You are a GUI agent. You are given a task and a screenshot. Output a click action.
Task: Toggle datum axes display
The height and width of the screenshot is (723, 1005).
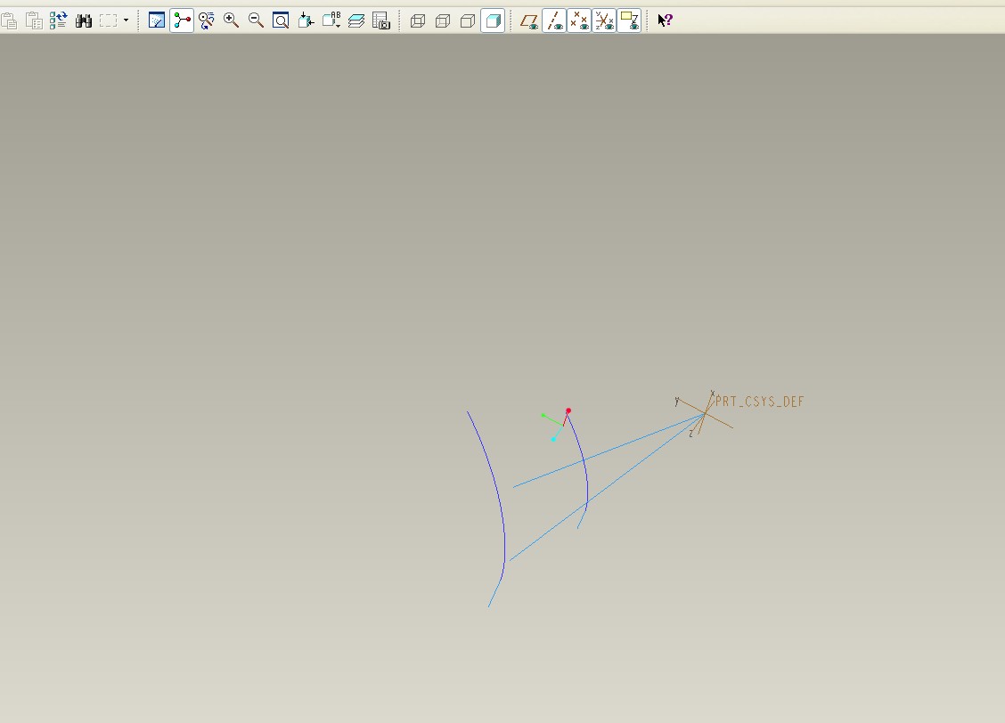tap(554, 20)
